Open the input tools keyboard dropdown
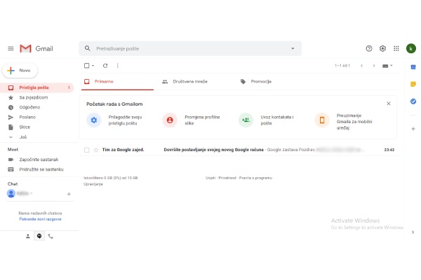 click(387, 66)
